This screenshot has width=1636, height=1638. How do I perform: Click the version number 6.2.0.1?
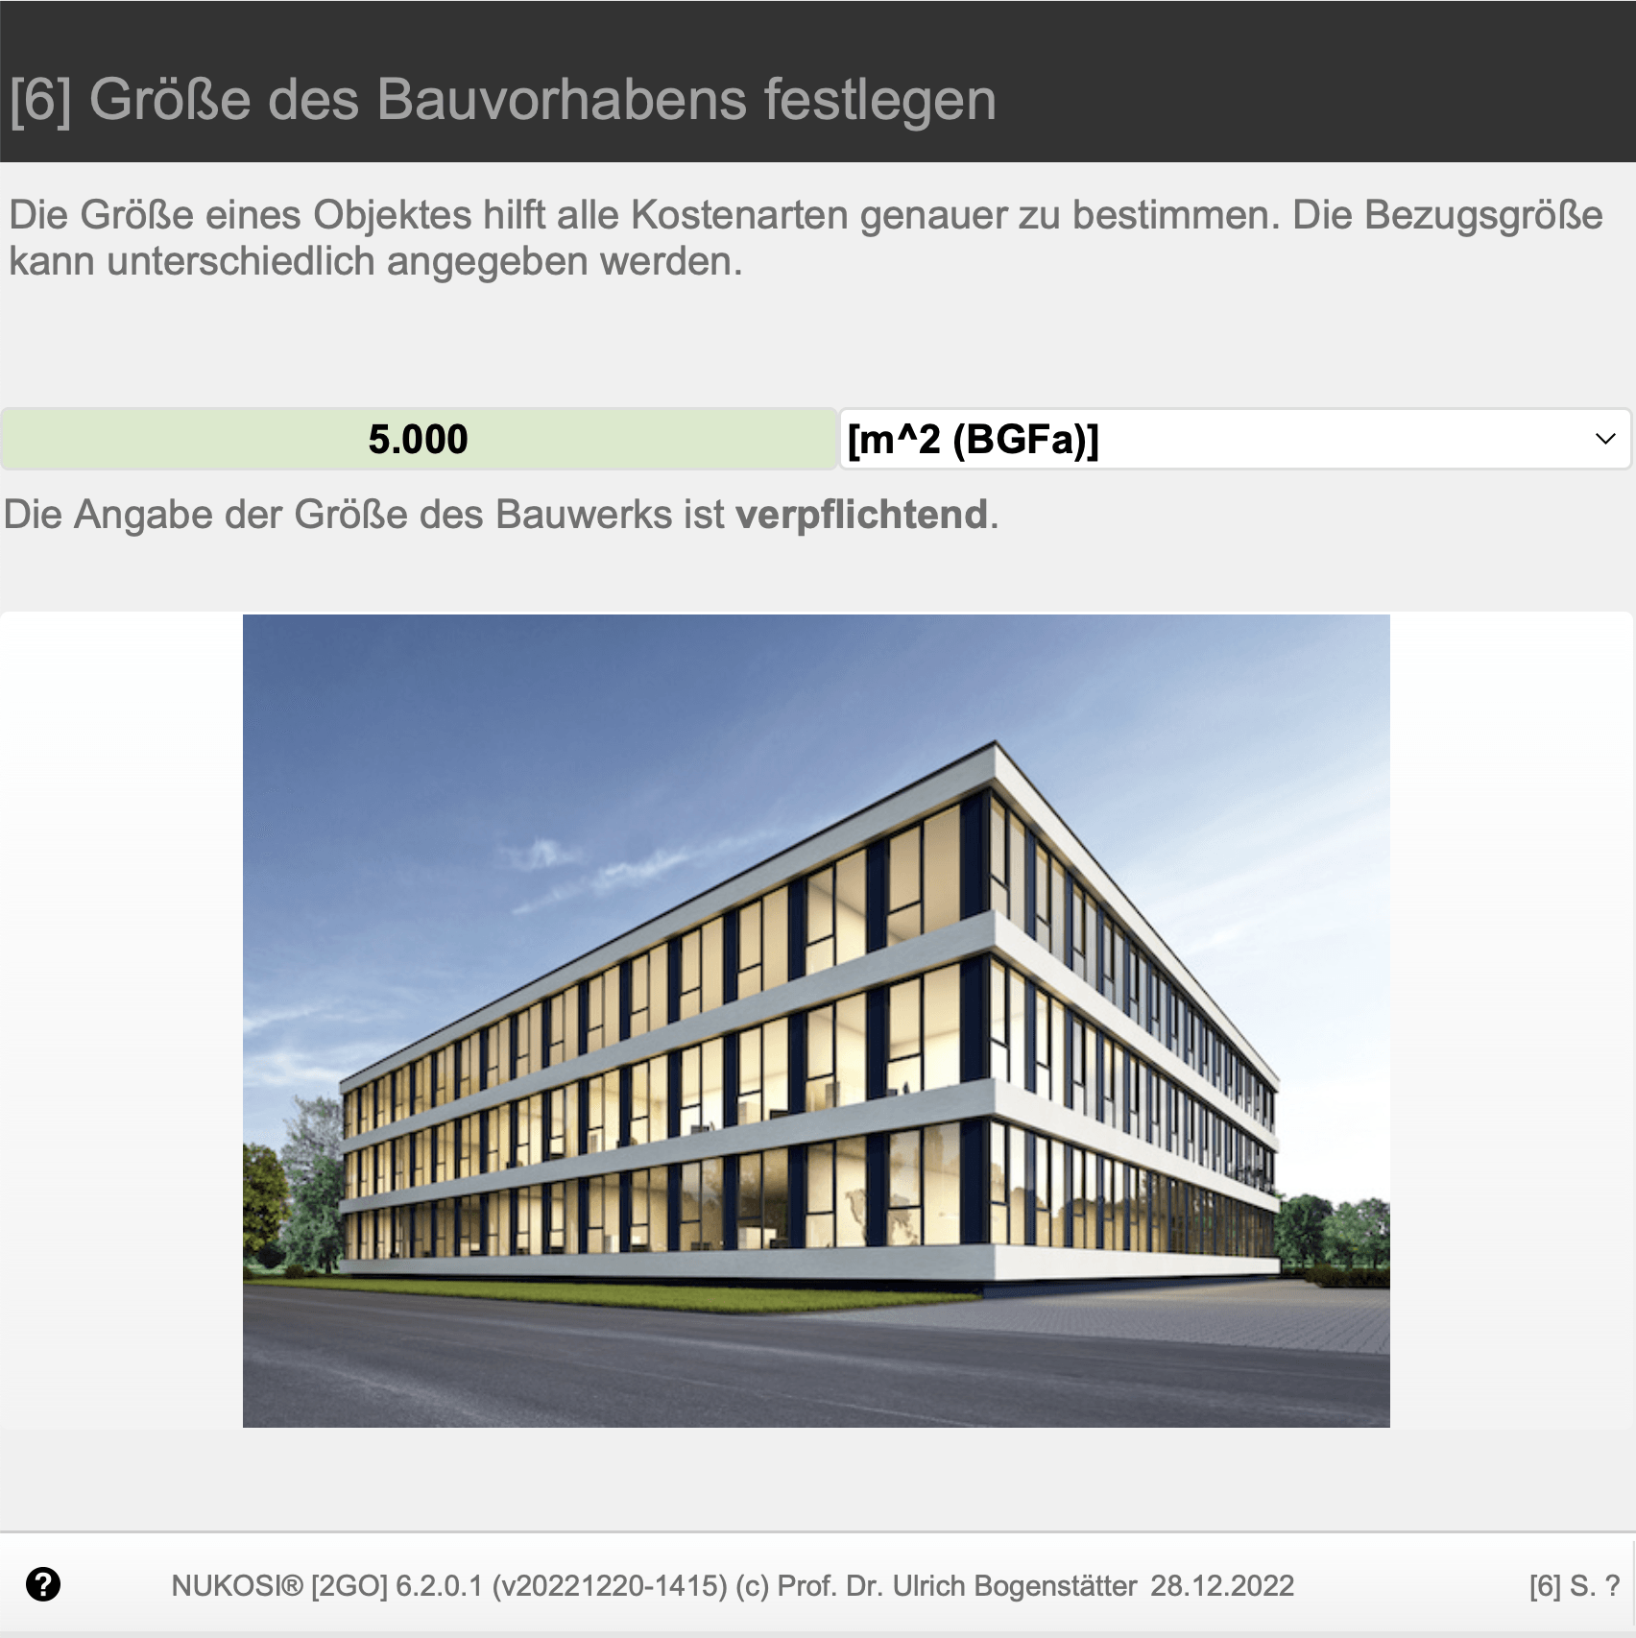pos(439,1586)
